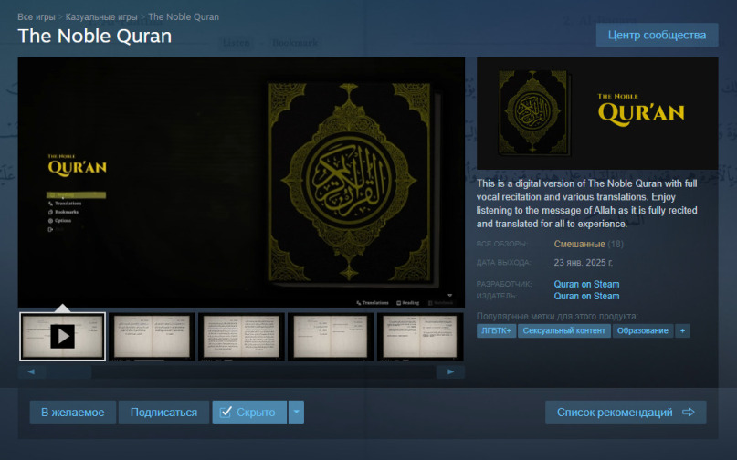Click the arrow icon on Список рекомендаций
This screenshot has width=737, height=460.
click(689, 412)
